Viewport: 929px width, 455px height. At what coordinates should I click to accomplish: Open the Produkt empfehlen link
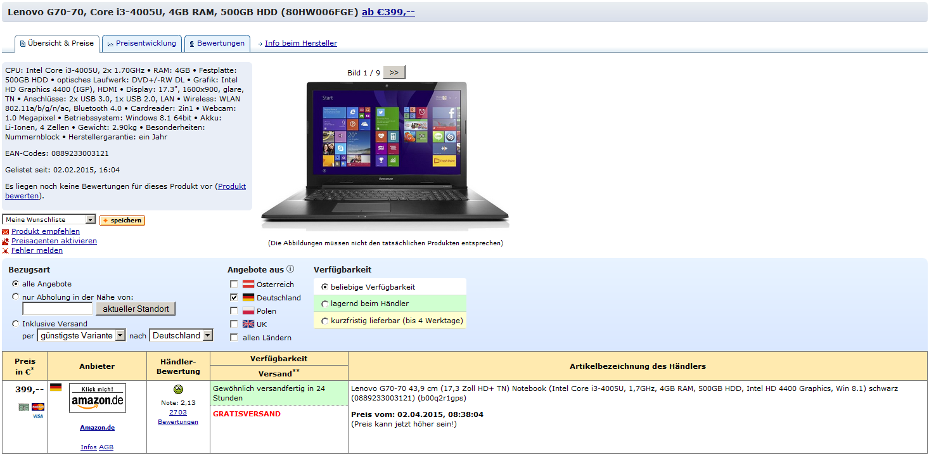[46, 231]
